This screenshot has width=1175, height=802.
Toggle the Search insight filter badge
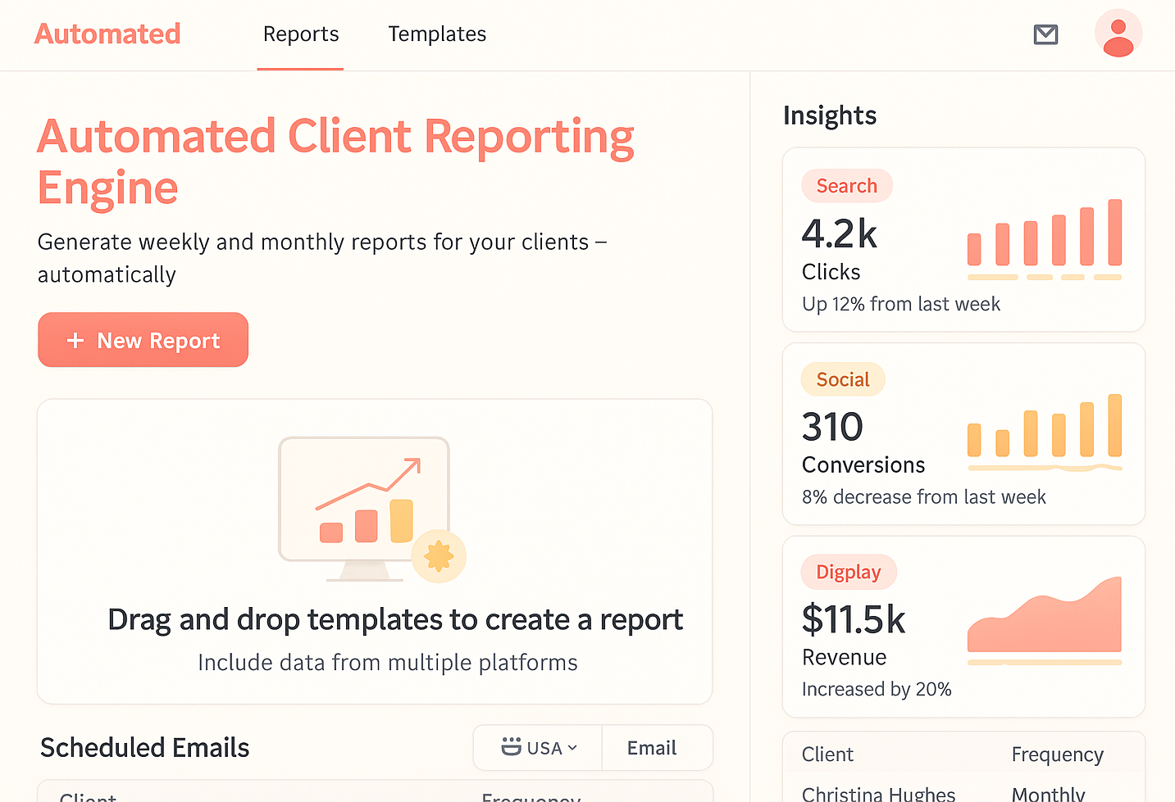(846, 185)
